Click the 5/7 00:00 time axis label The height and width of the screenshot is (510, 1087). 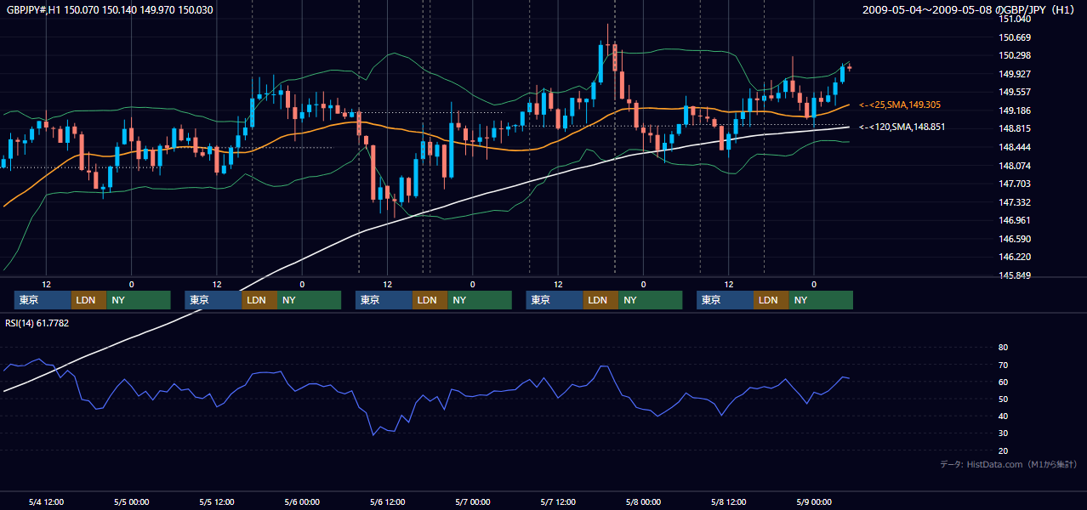tap(472, 502)
